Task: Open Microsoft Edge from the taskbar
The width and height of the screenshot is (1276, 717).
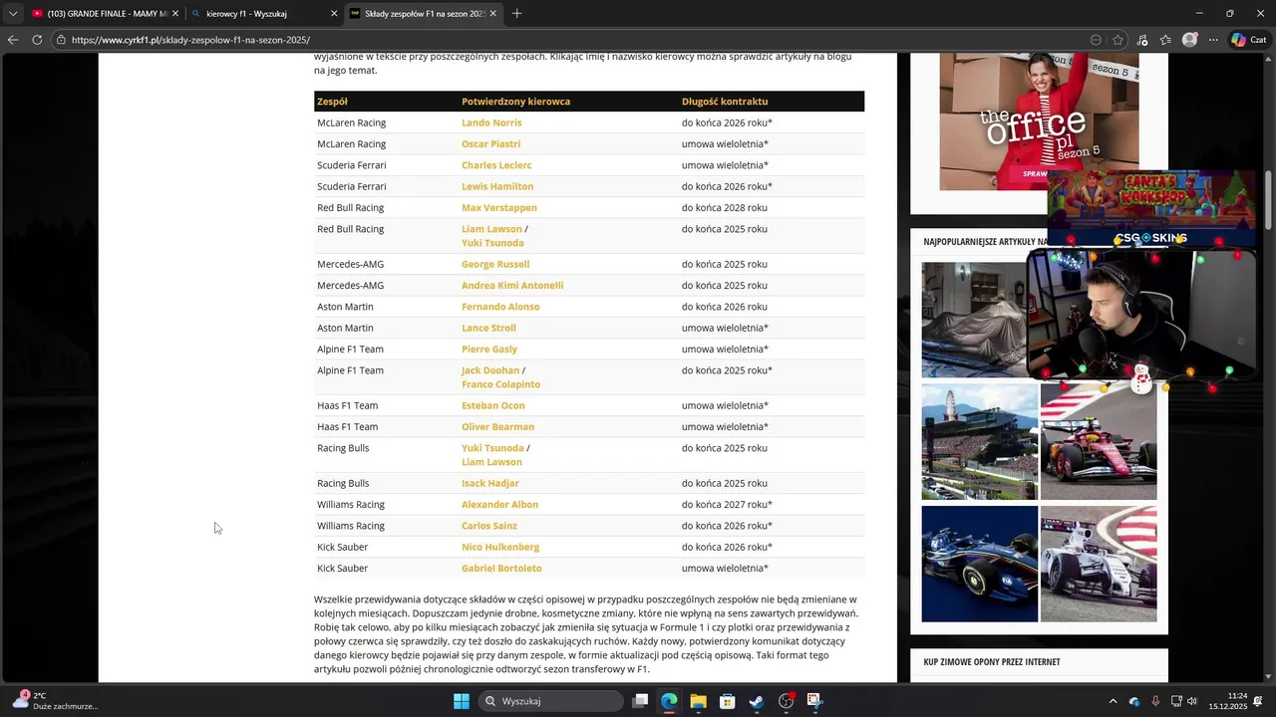Action: 669,701
